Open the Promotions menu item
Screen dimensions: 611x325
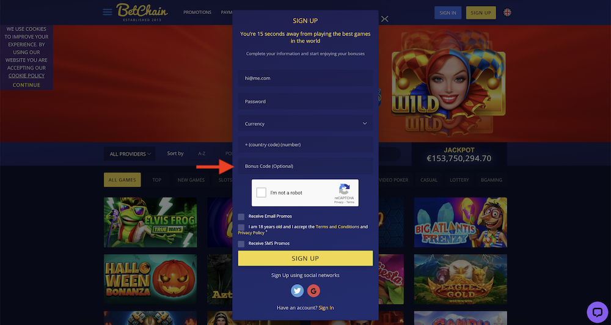click(197, 12)
